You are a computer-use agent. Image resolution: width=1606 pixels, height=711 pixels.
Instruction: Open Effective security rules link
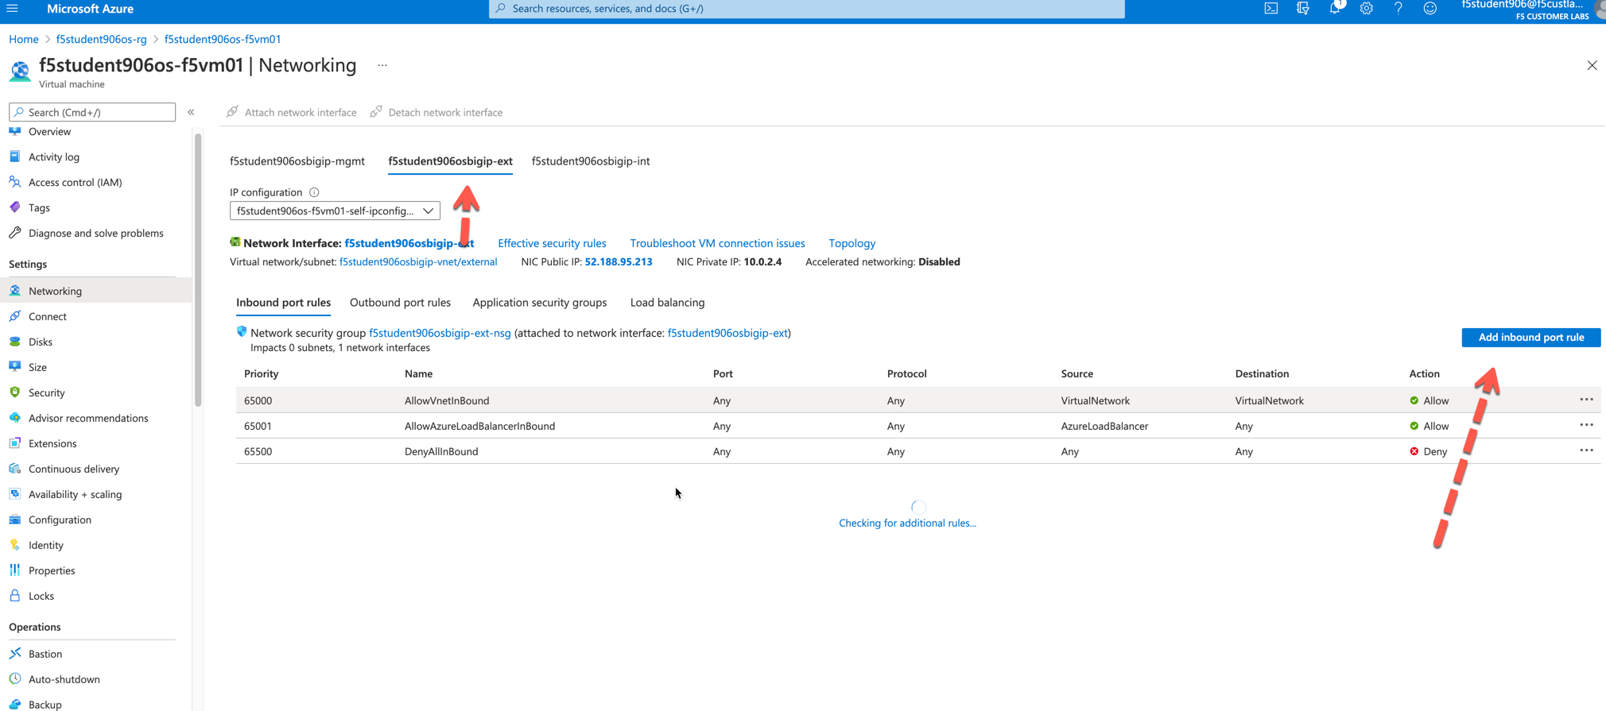point(552,243)
